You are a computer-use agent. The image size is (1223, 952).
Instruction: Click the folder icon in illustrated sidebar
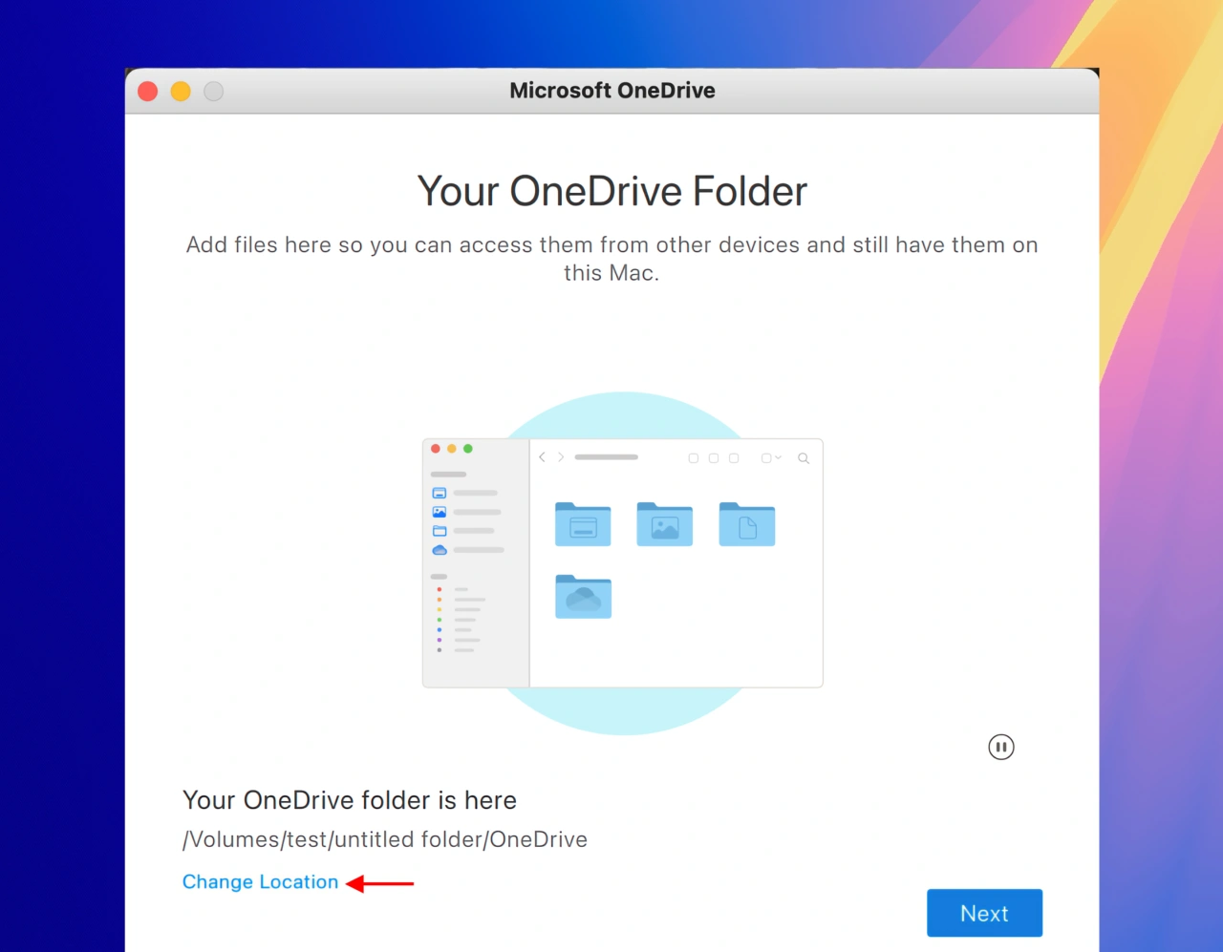click(x=440, y=531)
